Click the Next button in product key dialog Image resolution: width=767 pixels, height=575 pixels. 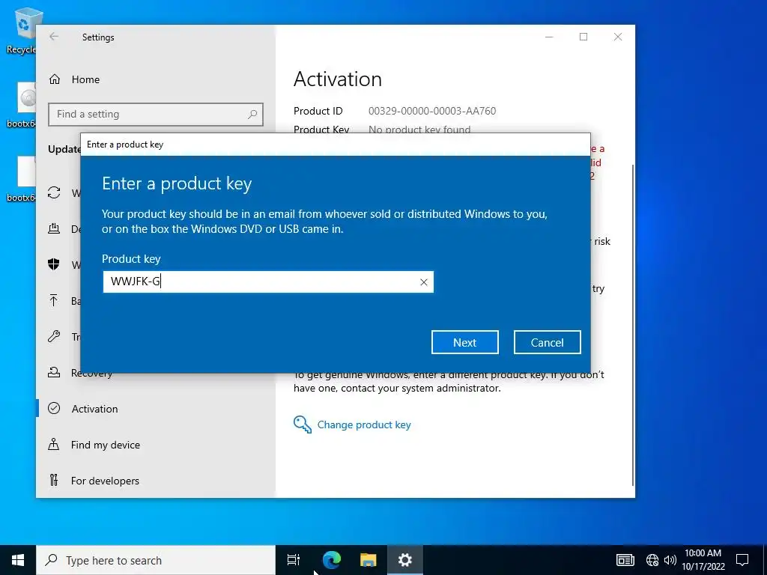click(x=464, y=342)
